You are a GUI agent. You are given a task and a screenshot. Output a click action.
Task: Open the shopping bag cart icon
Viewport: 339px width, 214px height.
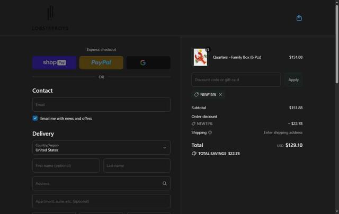299,18
